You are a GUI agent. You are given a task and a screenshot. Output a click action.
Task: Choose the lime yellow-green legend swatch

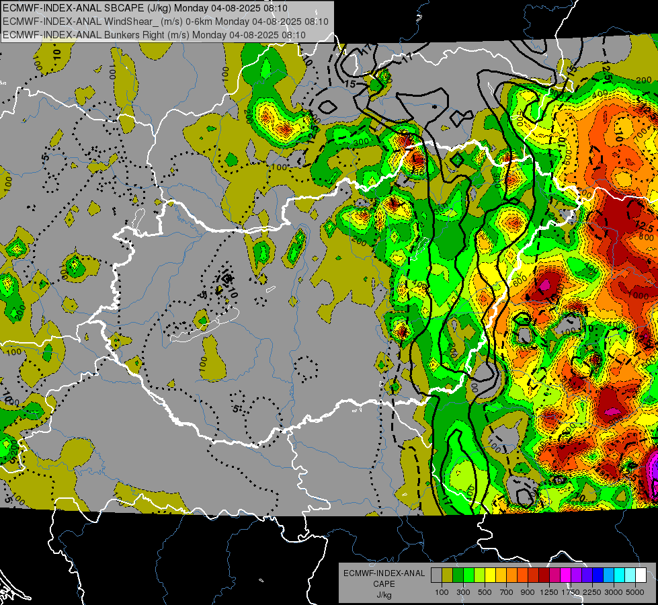pos(479,575)
